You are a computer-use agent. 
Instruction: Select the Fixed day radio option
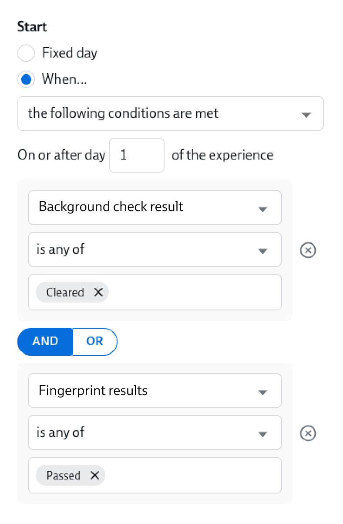26,54
